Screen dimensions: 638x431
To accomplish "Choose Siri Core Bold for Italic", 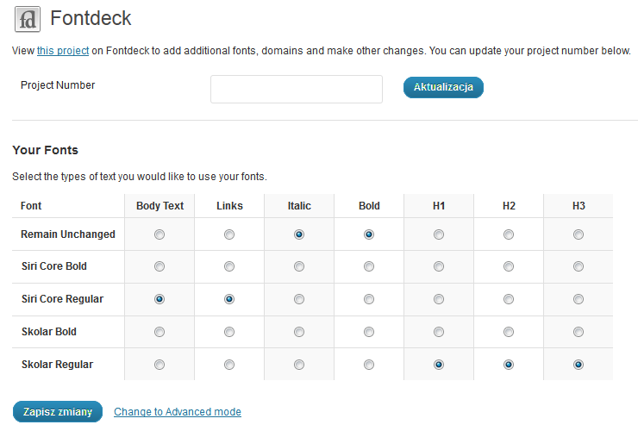I will click(x=299, y=267).
